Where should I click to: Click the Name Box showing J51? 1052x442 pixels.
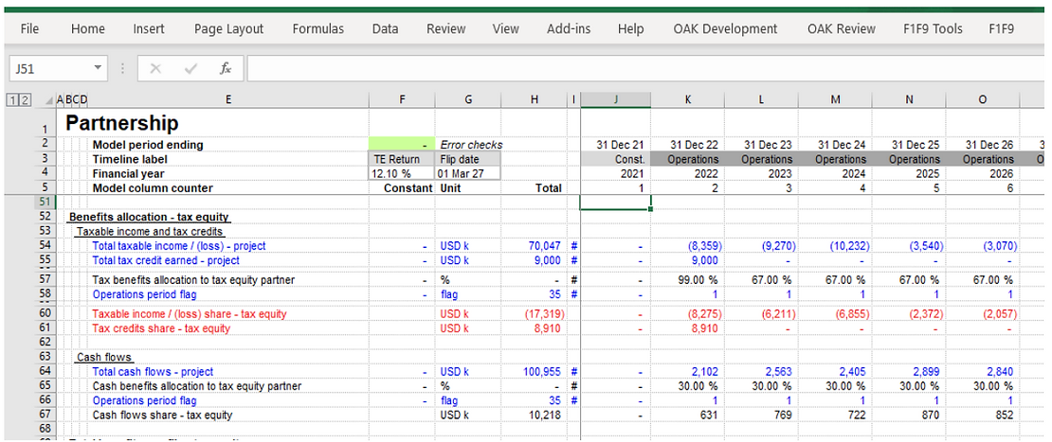pyautogui.click(x=49, y=68)
